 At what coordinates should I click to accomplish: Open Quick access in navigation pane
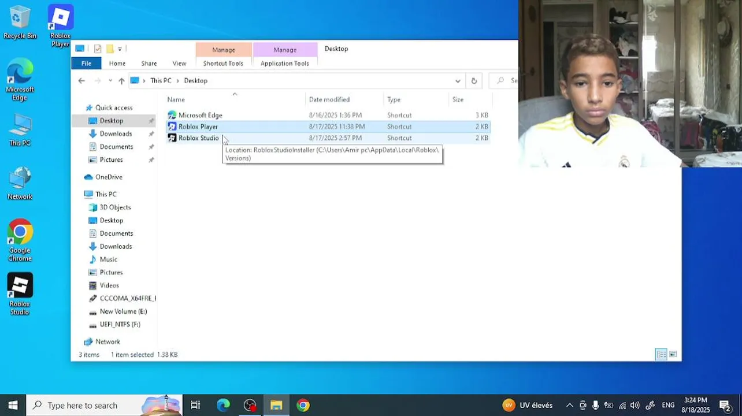pyautogui.click(x=113, y=107)
